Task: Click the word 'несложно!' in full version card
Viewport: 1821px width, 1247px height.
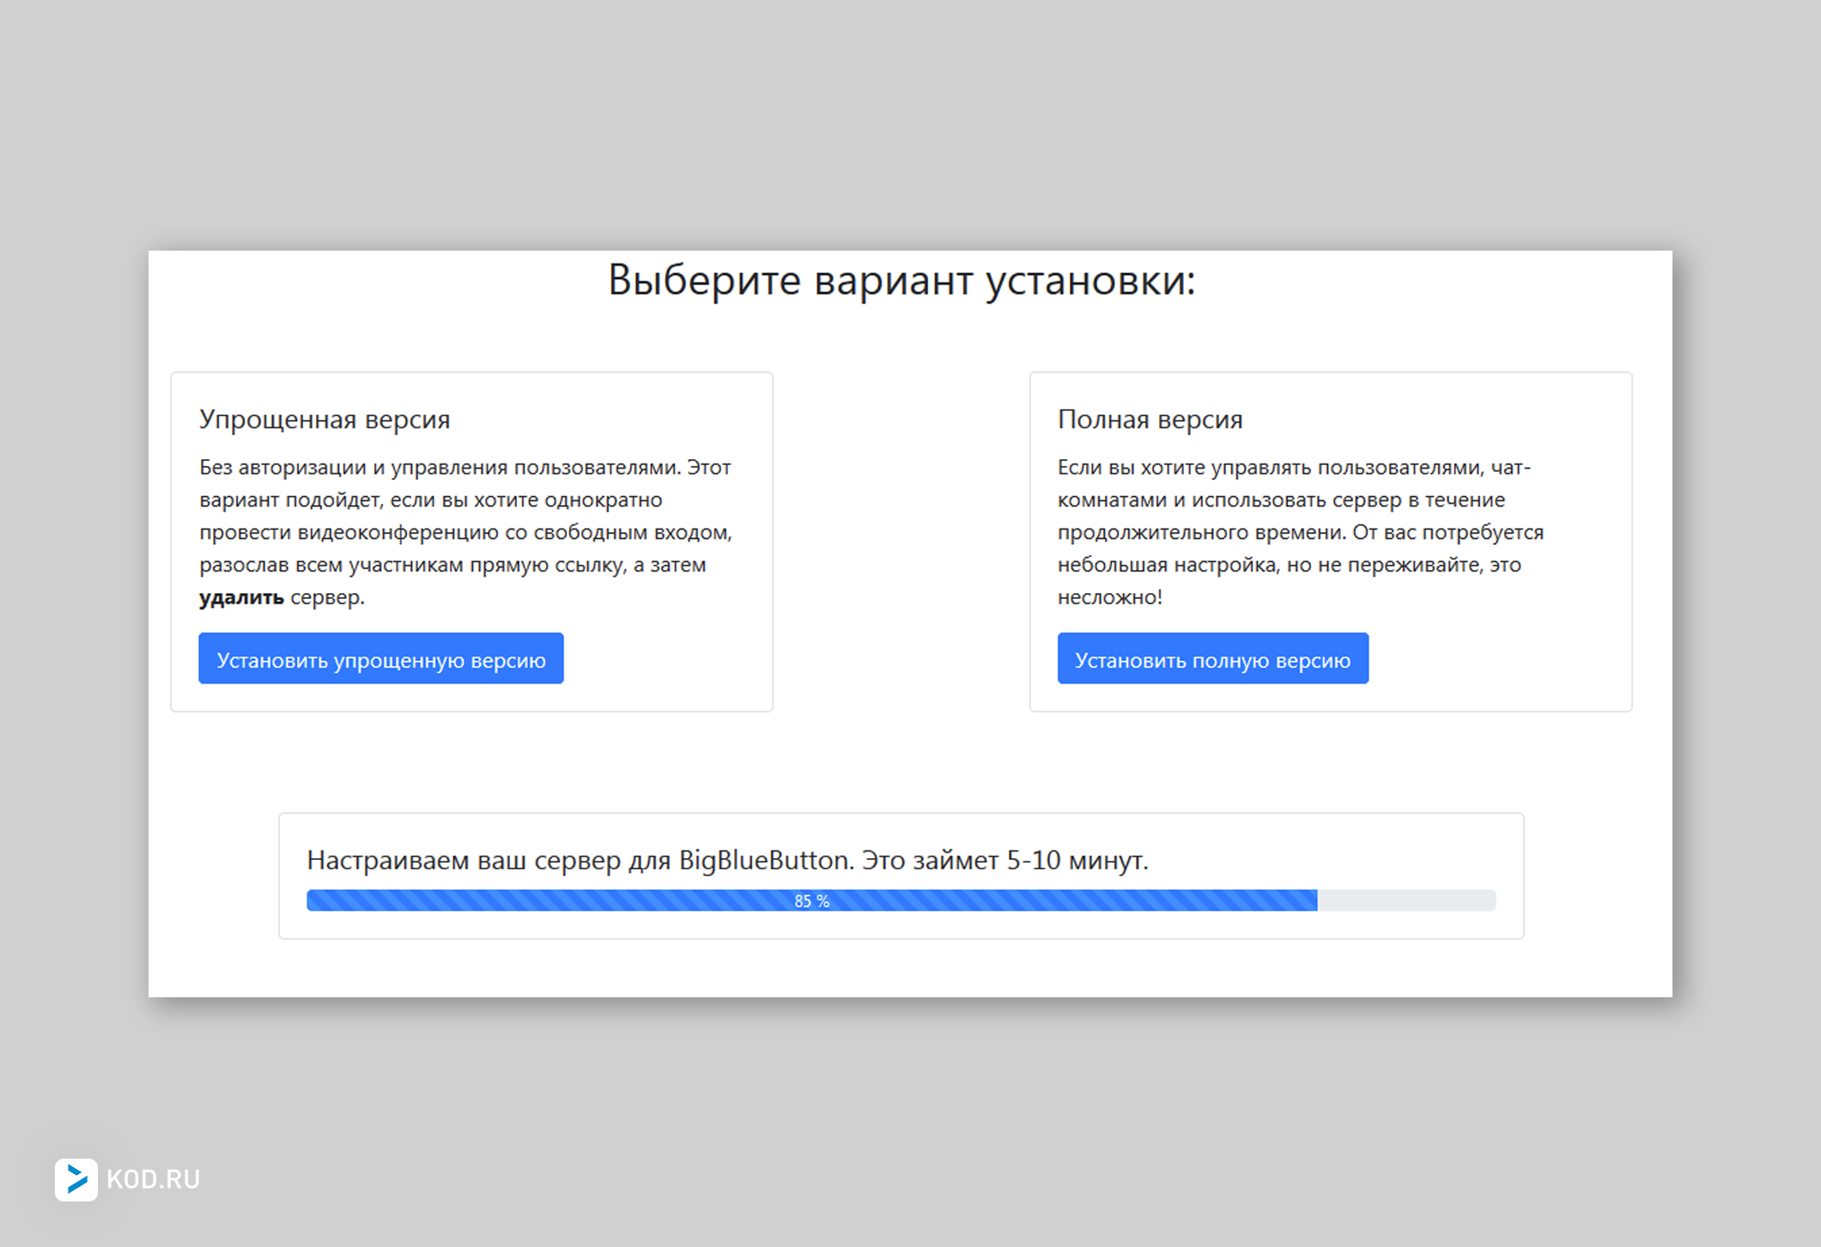Action: point(1109,597)
